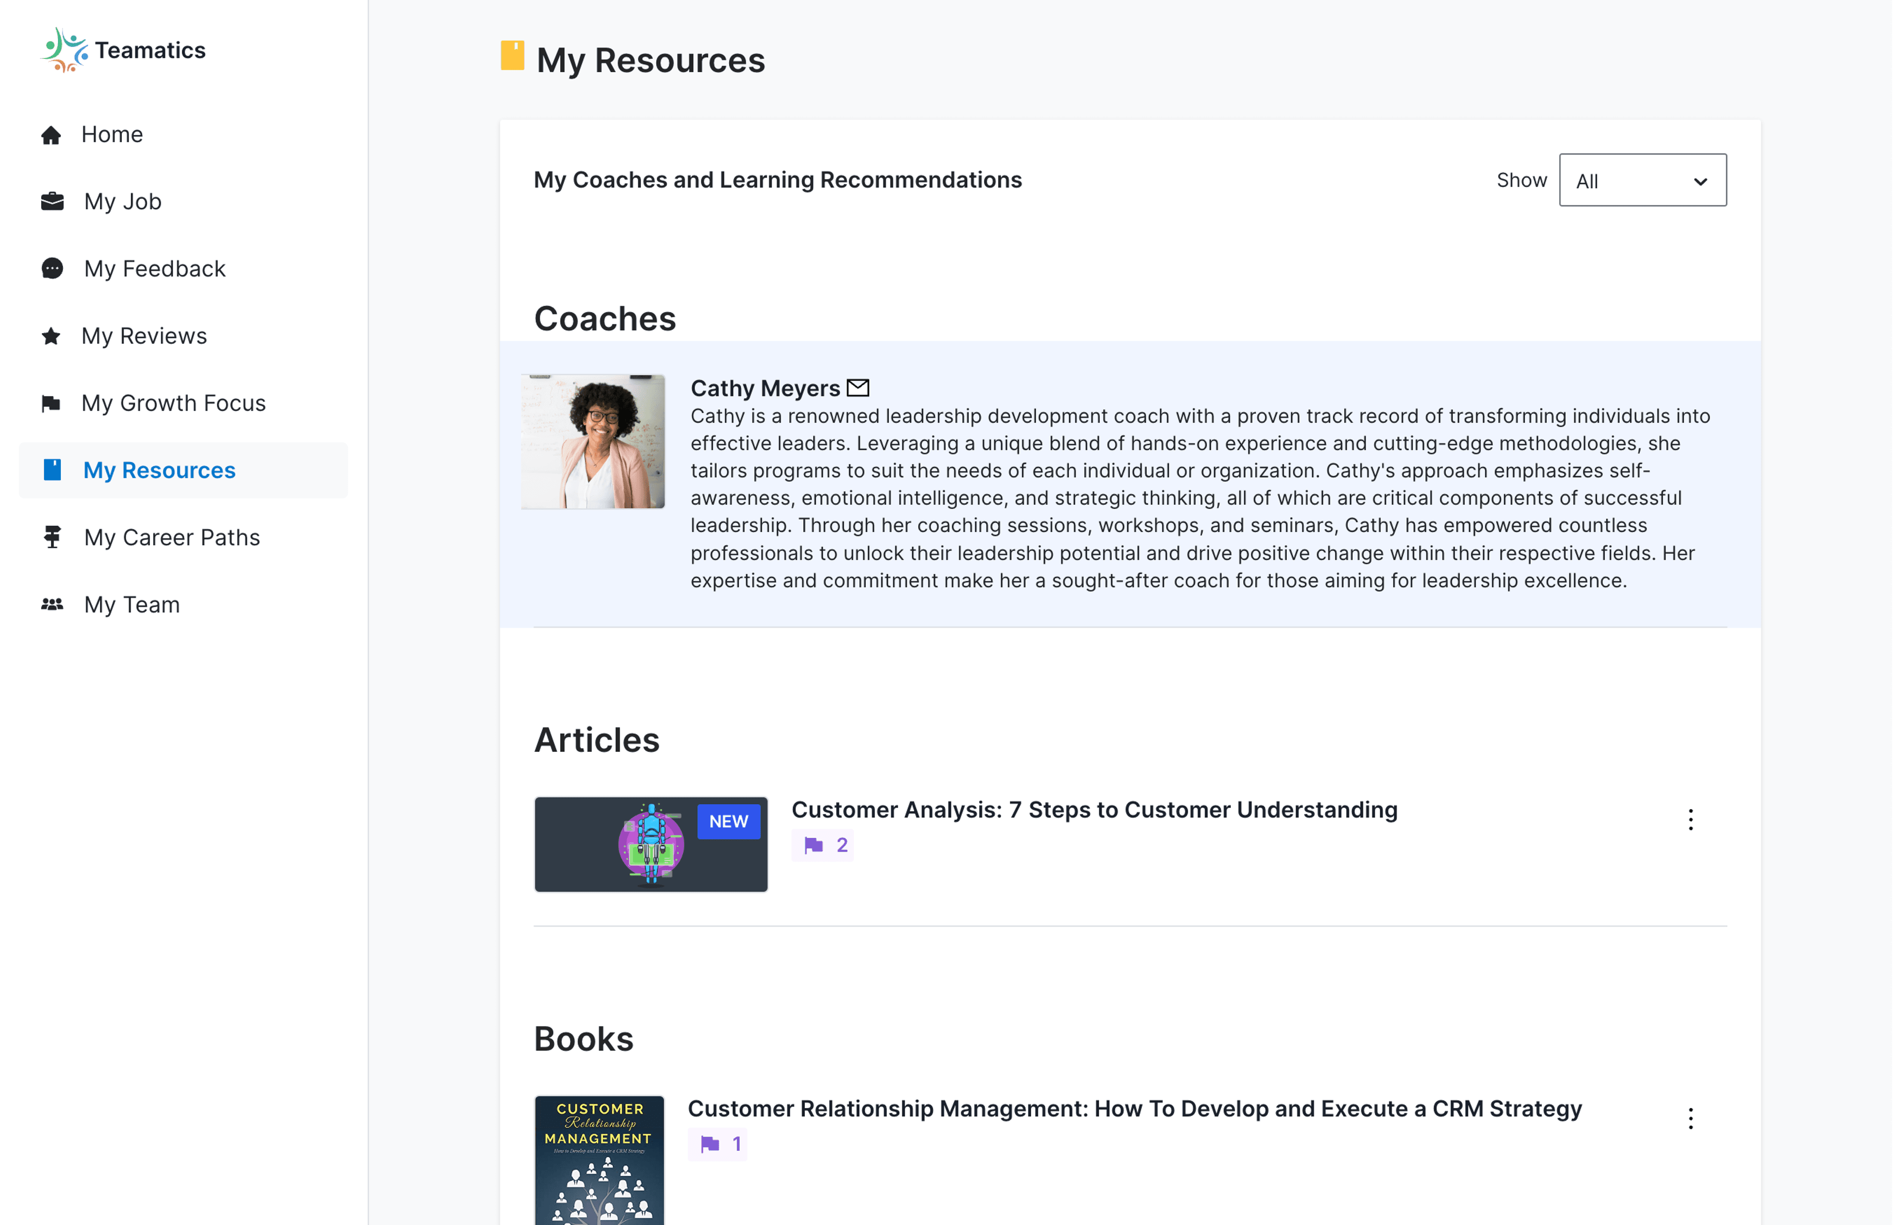Click the My Feedback chat bubble icon
The height and width of the screenshot is (1225, 1893).
point(52,269)
